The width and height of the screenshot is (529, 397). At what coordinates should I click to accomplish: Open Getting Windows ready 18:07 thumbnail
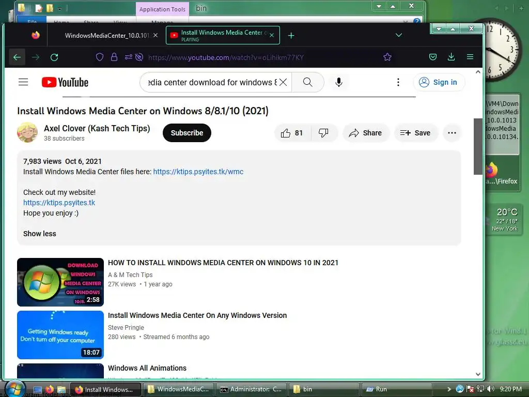tap(60, 334)
